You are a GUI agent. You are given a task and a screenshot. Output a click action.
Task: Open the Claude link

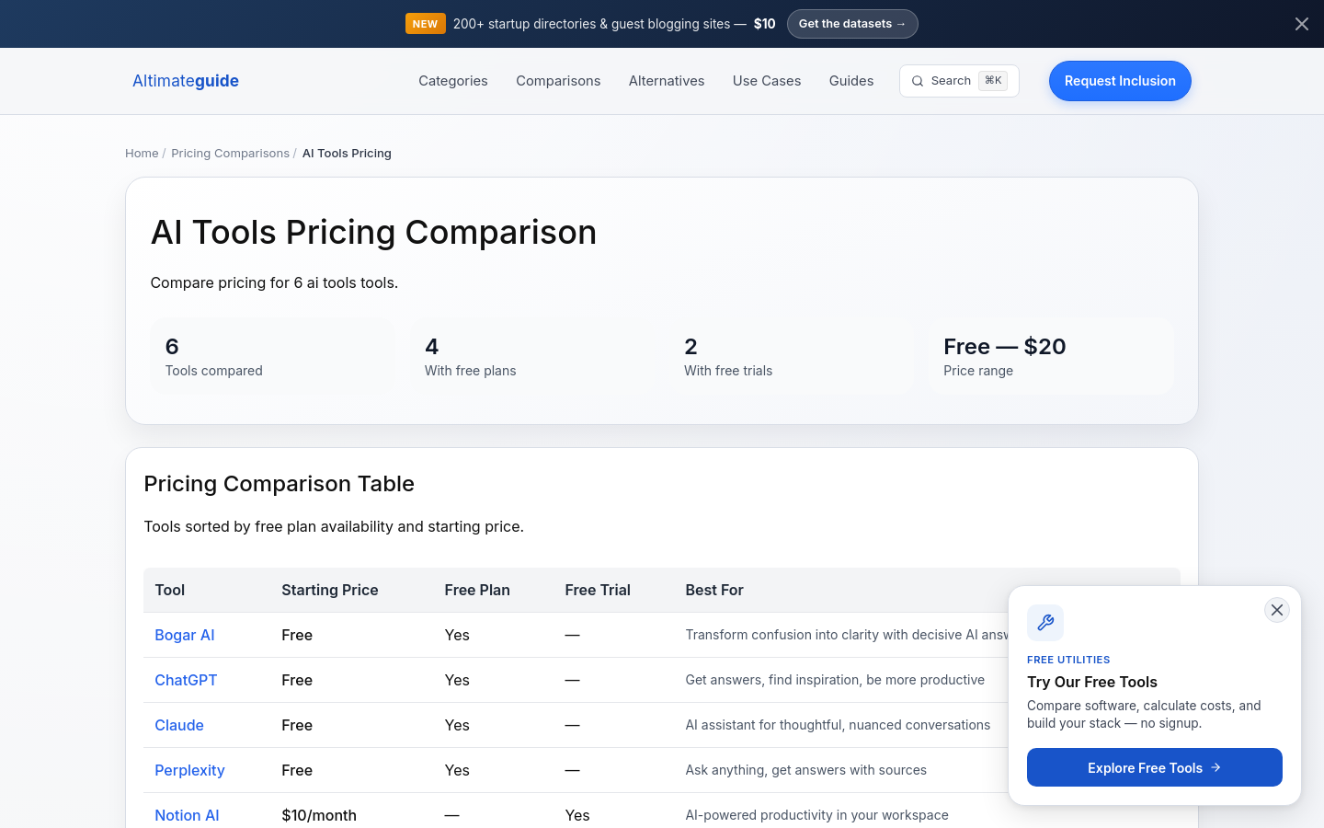pos(179,725)
